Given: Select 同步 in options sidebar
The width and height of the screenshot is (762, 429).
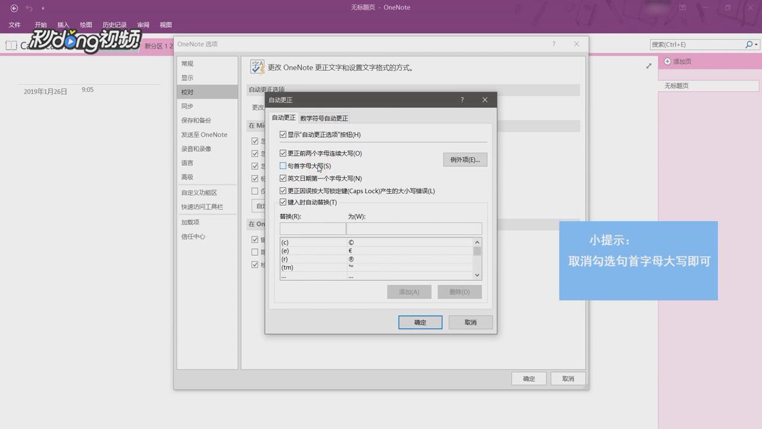Looking at the screenshot, I should (207, 106).
